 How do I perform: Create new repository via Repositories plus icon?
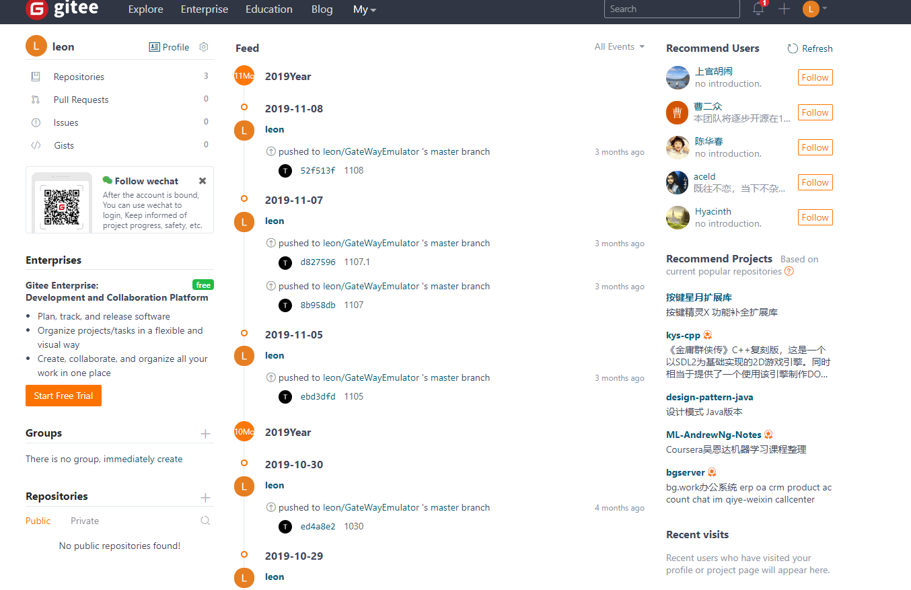205,498
